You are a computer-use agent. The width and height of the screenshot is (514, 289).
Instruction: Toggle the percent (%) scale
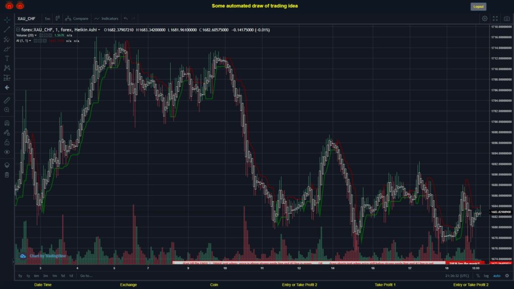click(x=478, y=276)
